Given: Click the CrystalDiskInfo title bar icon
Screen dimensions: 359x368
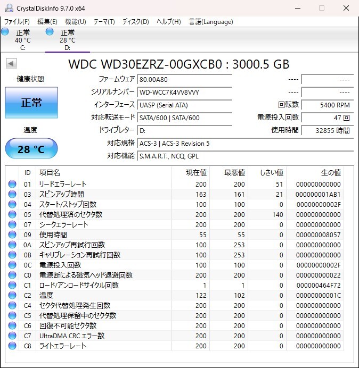Looking at the screenshot, I should [9, 8].
